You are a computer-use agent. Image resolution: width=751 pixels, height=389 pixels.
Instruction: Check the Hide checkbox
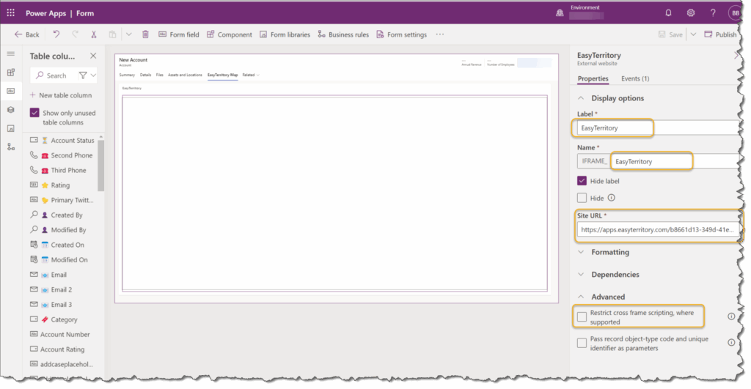582,198
